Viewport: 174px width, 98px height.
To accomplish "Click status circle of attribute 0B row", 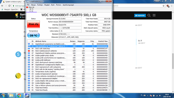I will coord(29,60).
